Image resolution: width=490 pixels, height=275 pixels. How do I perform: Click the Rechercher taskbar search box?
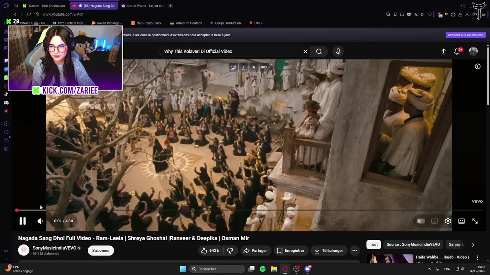coord(217,269)
